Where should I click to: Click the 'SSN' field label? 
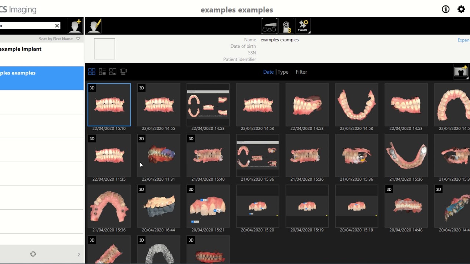(252, 53)
